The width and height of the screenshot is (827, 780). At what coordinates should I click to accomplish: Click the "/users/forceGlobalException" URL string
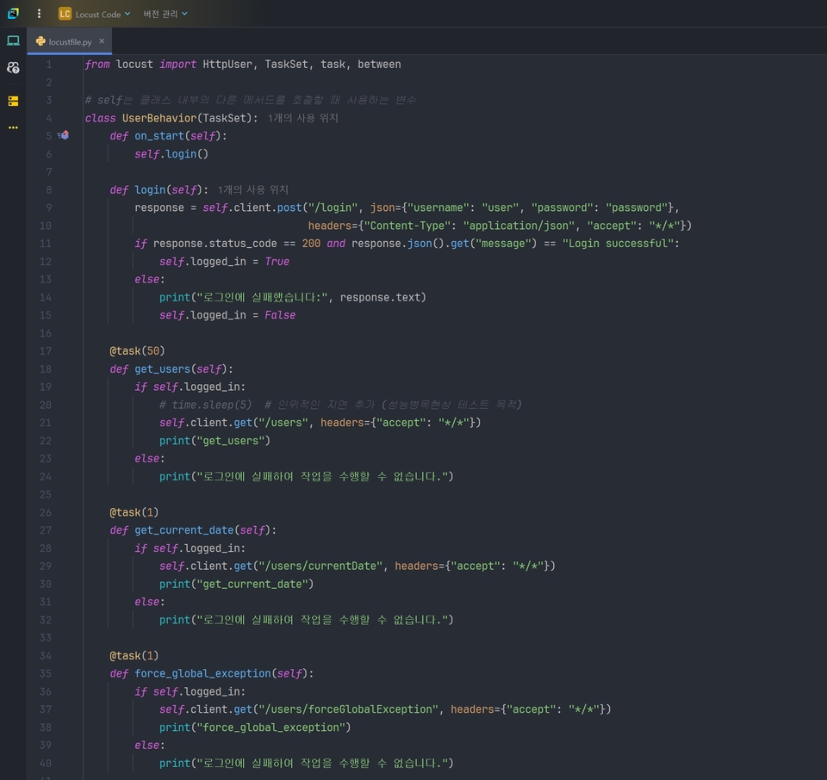[x=349, y=709]
